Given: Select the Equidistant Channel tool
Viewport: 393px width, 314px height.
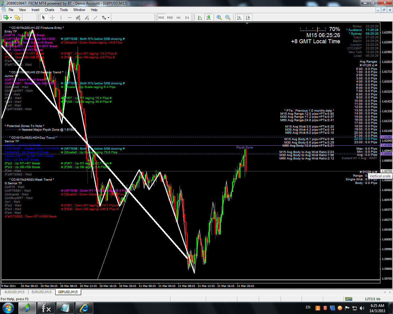Looking at the screenshot, I should pos(78,17).
